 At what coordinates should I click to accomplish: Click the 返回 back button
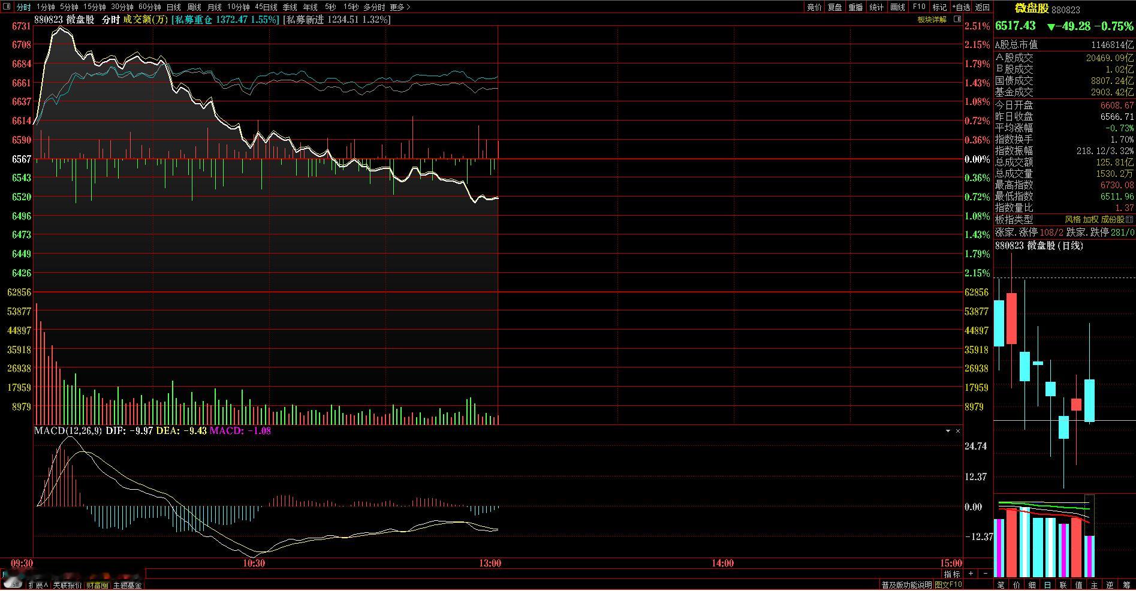coord(983,7)
